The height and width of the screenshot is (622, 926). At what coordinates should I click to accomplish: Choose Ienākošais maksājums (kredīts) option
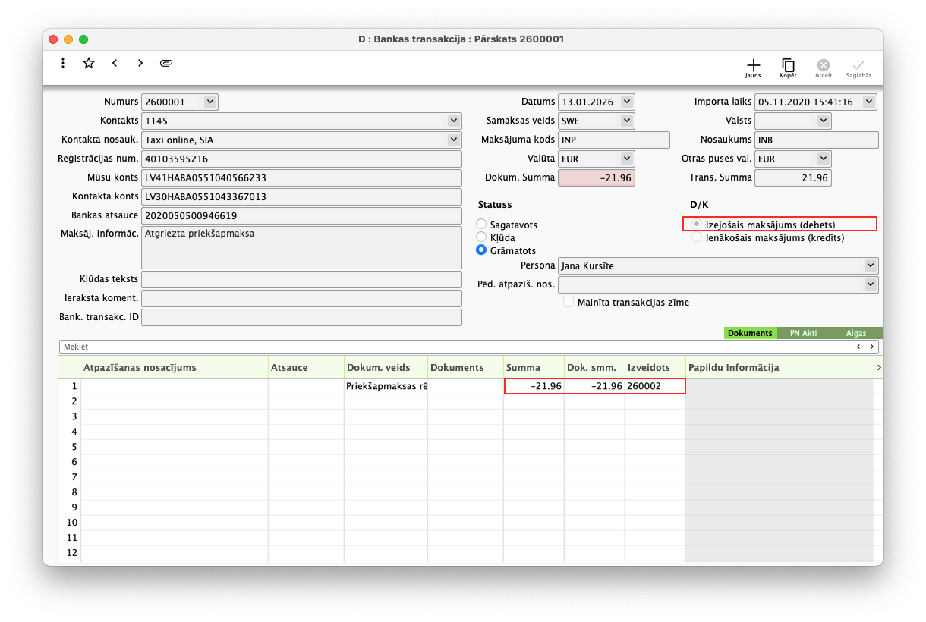click(x=697, y=237)
